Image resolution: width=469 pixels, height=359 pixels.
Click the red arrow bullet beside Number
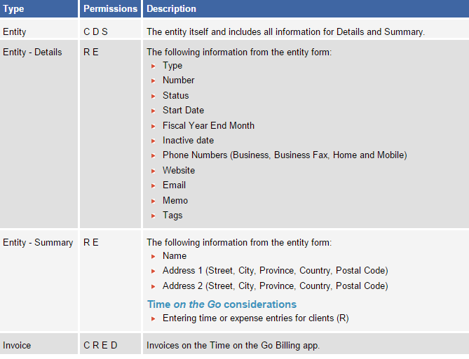(x=154, y=80)
